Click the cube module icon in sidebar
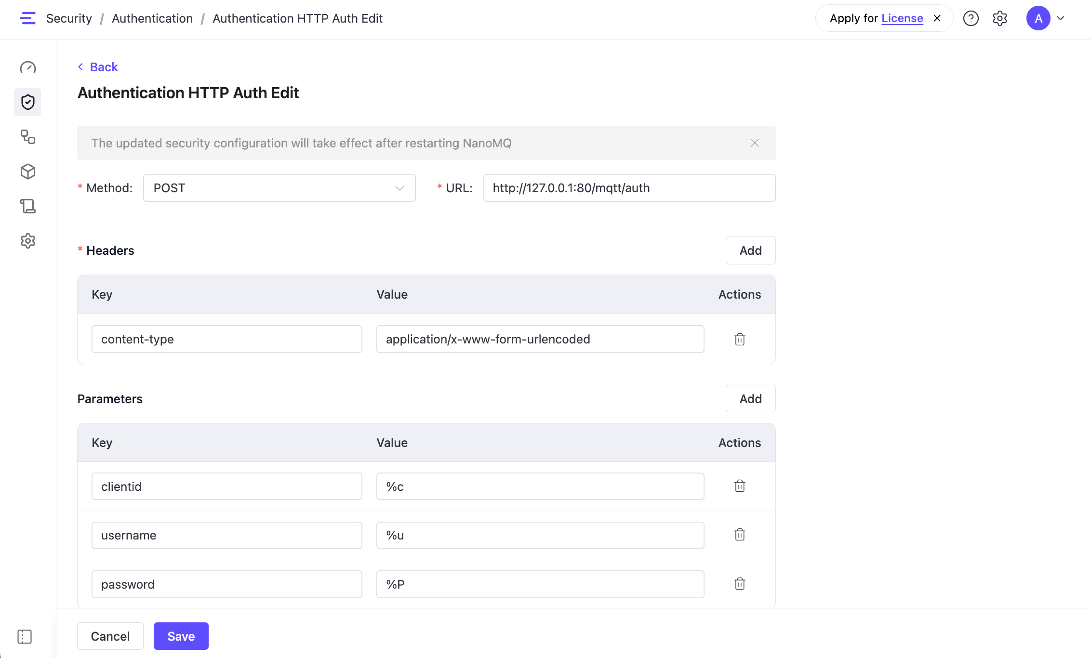Viewport: 1091px width, 658px height. pyautogui.click(x=28, y=171)
